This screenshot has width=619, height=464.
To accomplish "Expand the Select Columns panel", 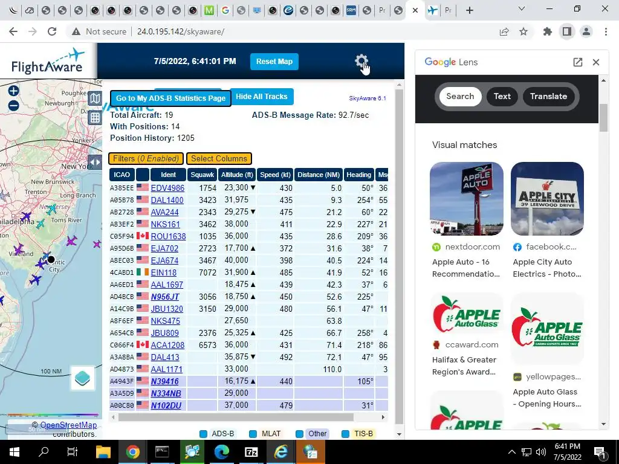I will (x=219, y=159).
